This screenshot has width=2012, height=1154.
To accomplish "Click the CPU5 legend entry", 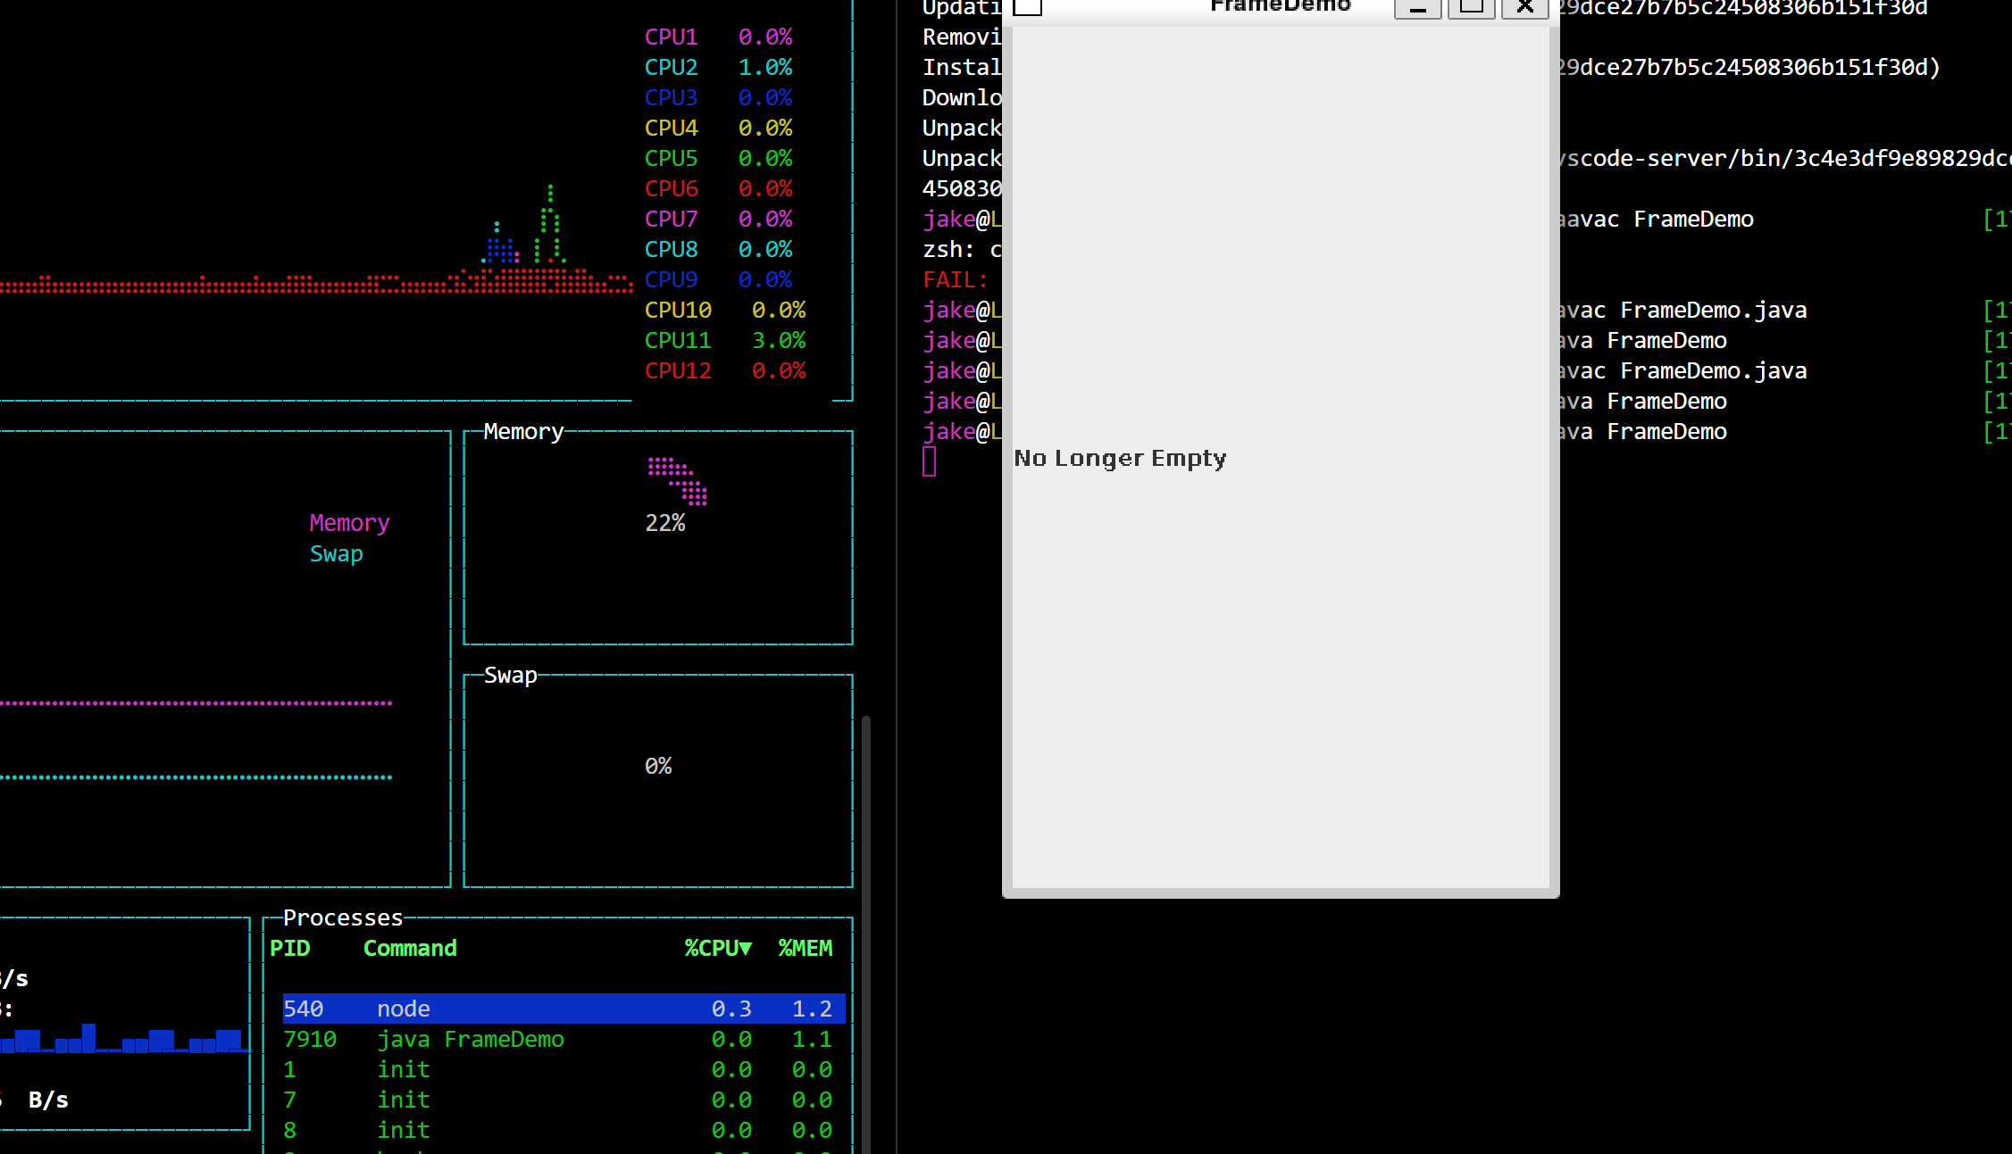I will tap(719, 158).
